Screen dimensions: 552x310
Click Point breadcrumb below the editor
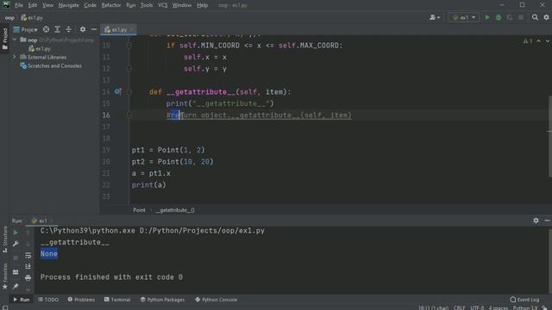point(139,210)
